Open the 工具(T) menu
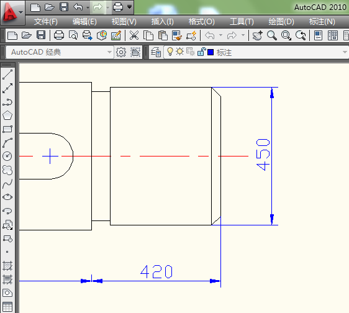Image resolution: width=349 pixels, height=313 pixels. (x=242, y=22)
